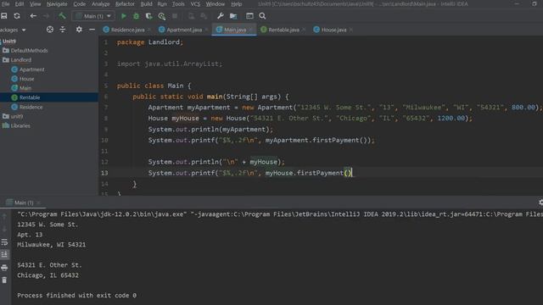The height and width of the screenshot is (305, 543).
Task: Open project panel gear settings
Action: coord(79,30)
